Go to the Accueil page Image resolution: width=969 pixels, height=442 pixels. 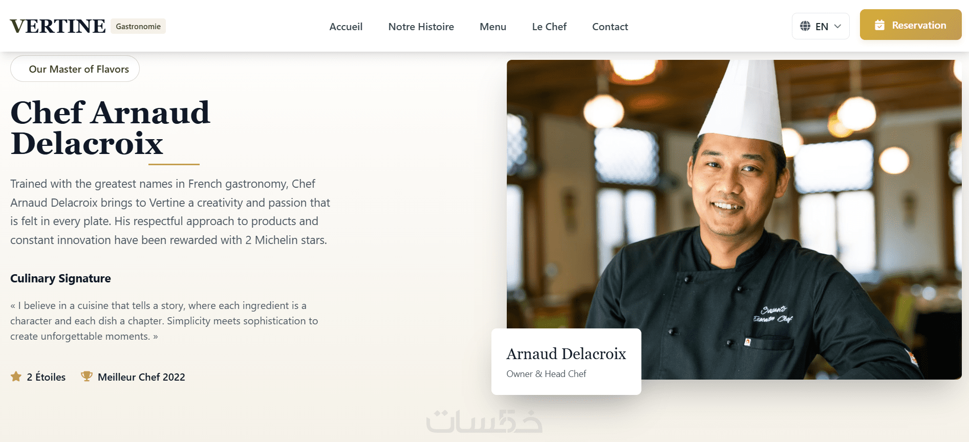tap(346, 27)
